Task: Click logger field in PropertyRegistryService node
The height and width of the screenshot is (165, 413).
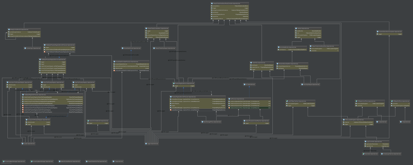Action: (184, 86)
